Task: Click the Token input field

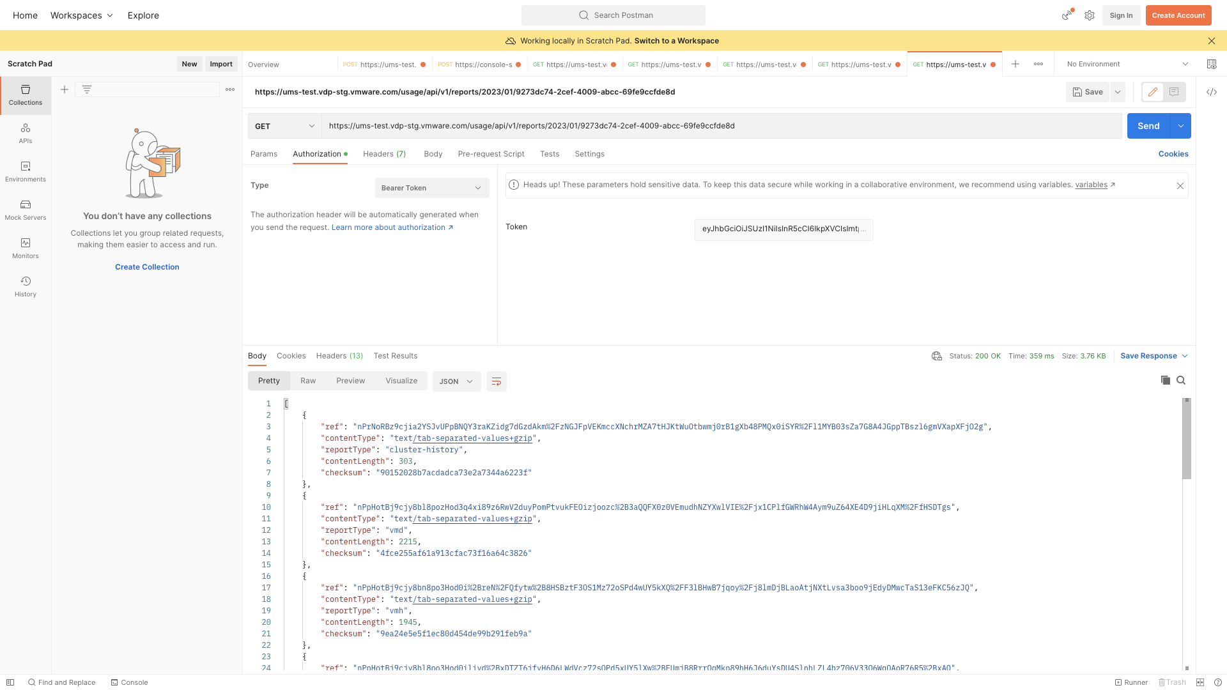Action: coord(783,229)
